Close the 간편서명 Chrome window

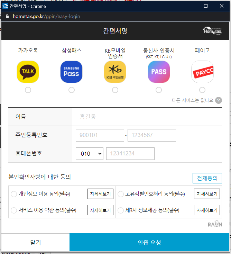tap(222, 6)
